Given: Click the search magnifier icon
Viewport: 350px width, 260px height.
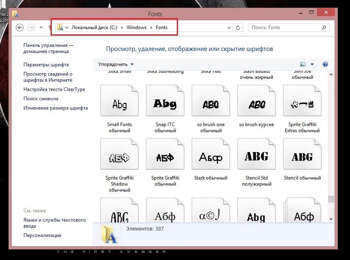Looking at the screenshot, I should [324, 27].
